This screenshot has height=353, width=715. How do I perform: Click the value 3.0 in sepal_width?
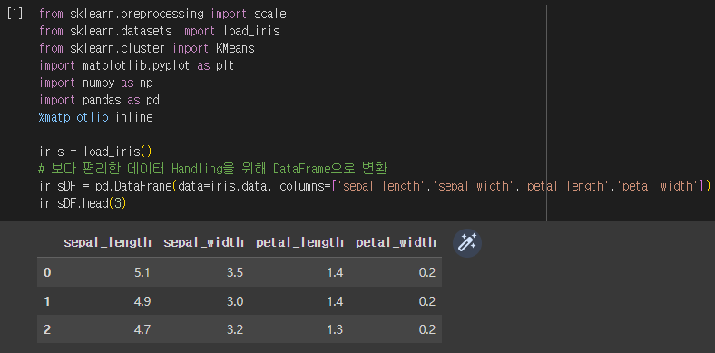click(x=235, y=301)
